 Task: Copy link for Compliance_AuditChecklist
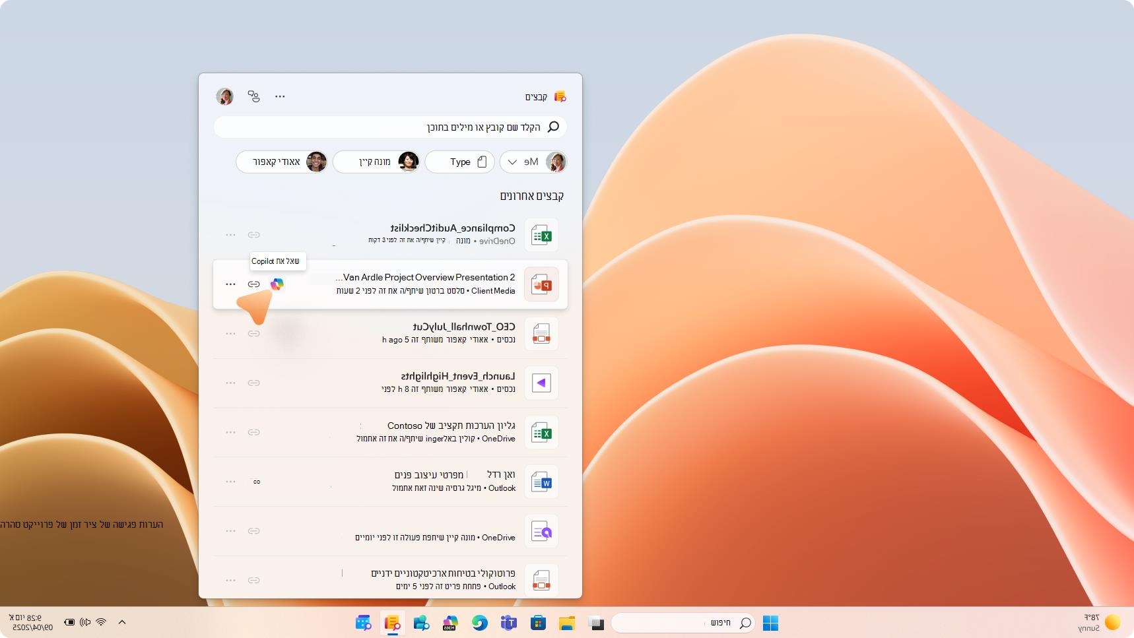click(x=253, y=235)
